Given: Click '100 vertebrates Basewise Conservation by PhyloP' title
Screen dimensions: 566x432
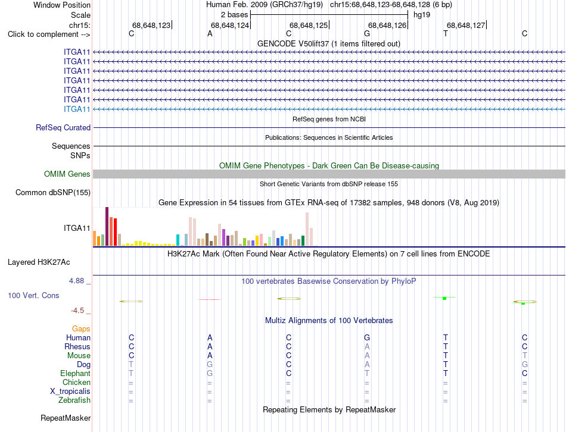Looking at the screenshot, I should pyautogui.click(x=329, y=281).
